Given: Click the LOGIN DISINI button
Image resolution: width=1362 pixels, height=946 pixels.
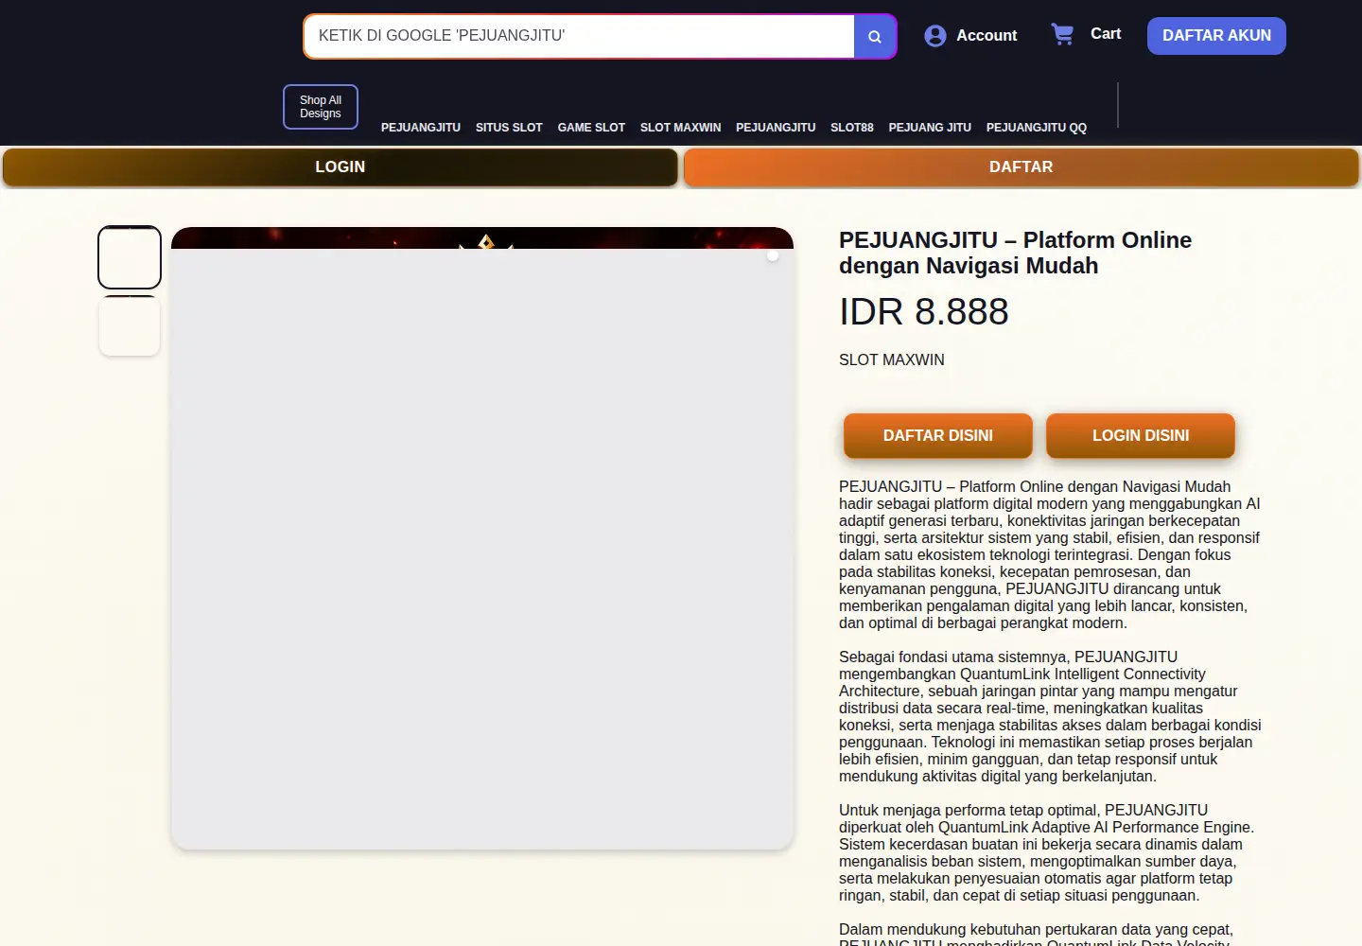Looking at the screenshot, I should point(1141,436).
